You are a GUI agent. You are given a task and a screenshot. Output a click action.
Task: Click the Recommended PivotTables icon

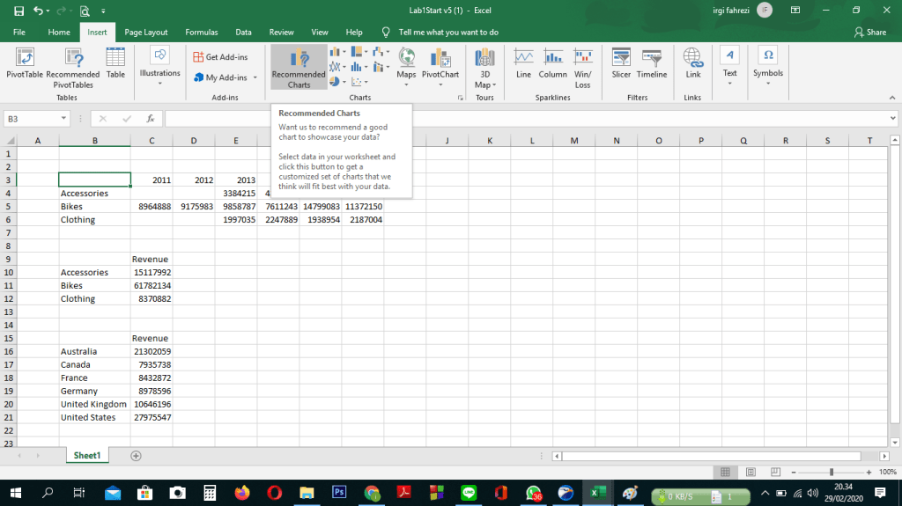coord(73,64)
